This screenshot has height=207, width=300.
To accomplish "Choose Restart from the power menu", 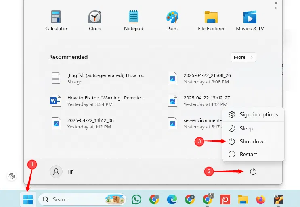I will [253, 154].
